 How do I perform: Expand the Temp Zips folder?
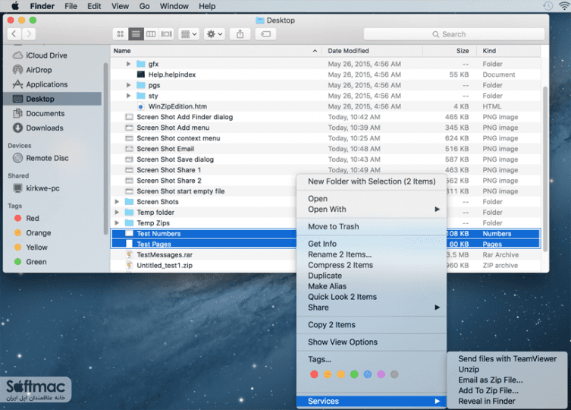coord(117,223)
